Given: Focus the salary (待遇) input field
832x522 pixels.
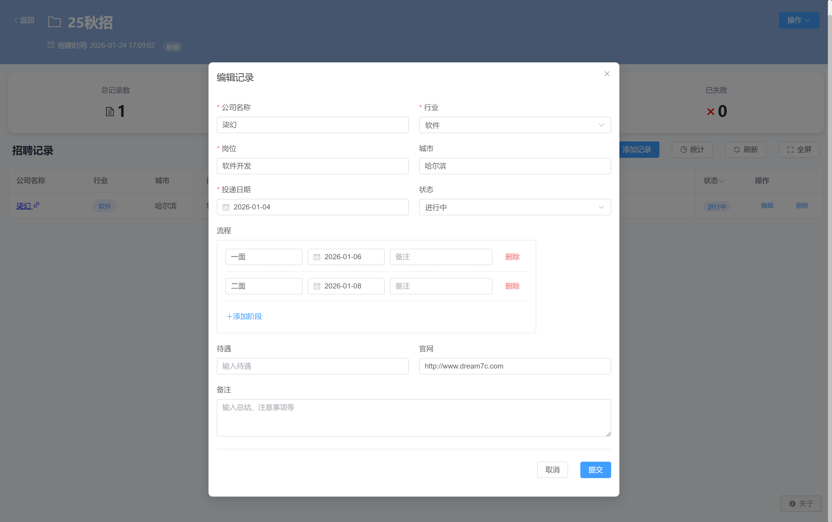Looking at the screenshot, I should [x=312, y=366].
